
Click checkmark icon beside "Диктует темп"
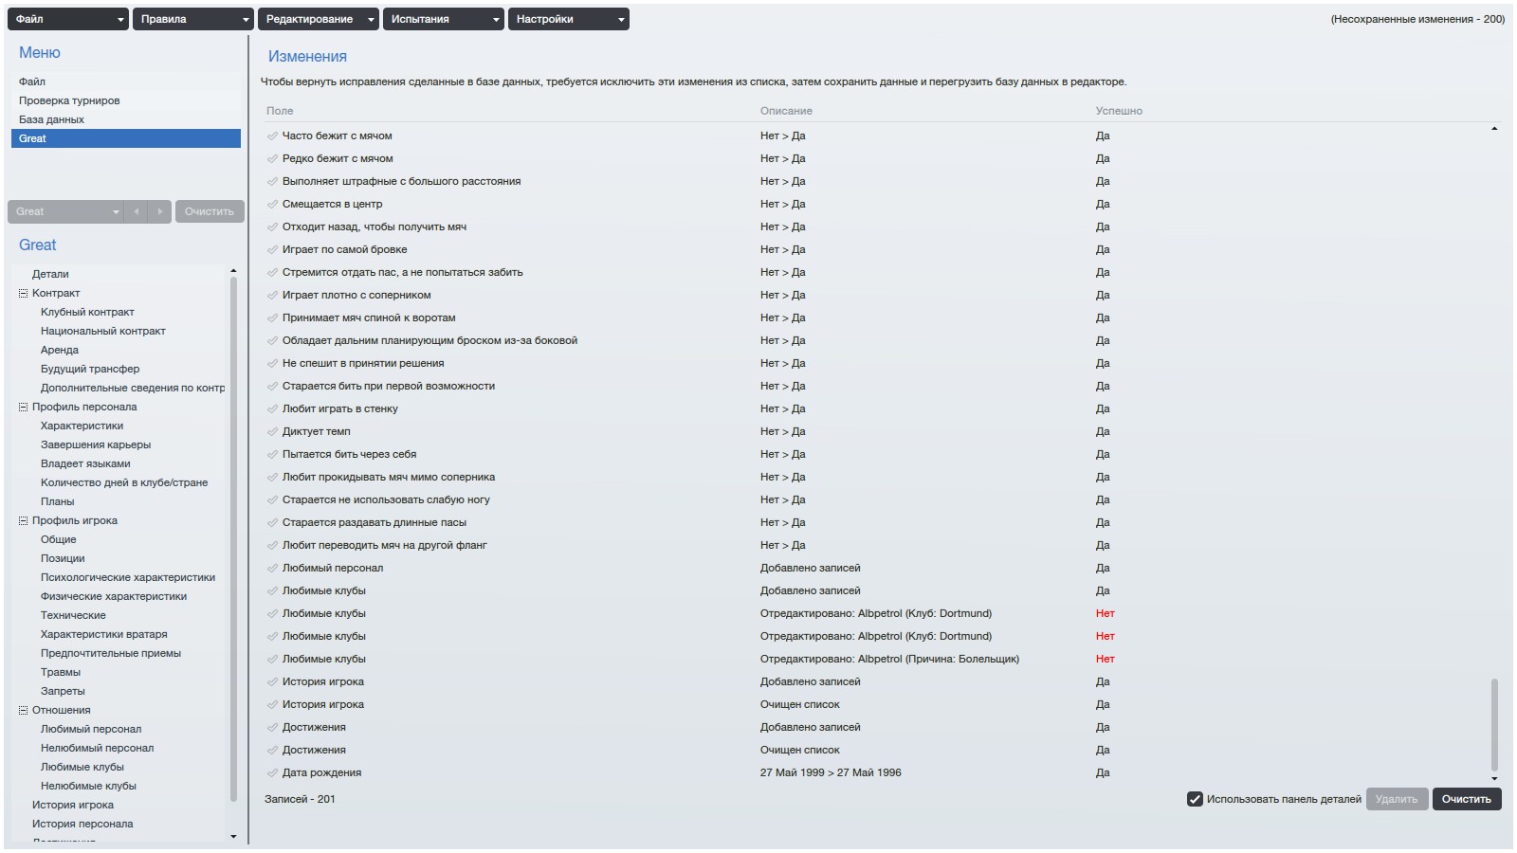272,431
